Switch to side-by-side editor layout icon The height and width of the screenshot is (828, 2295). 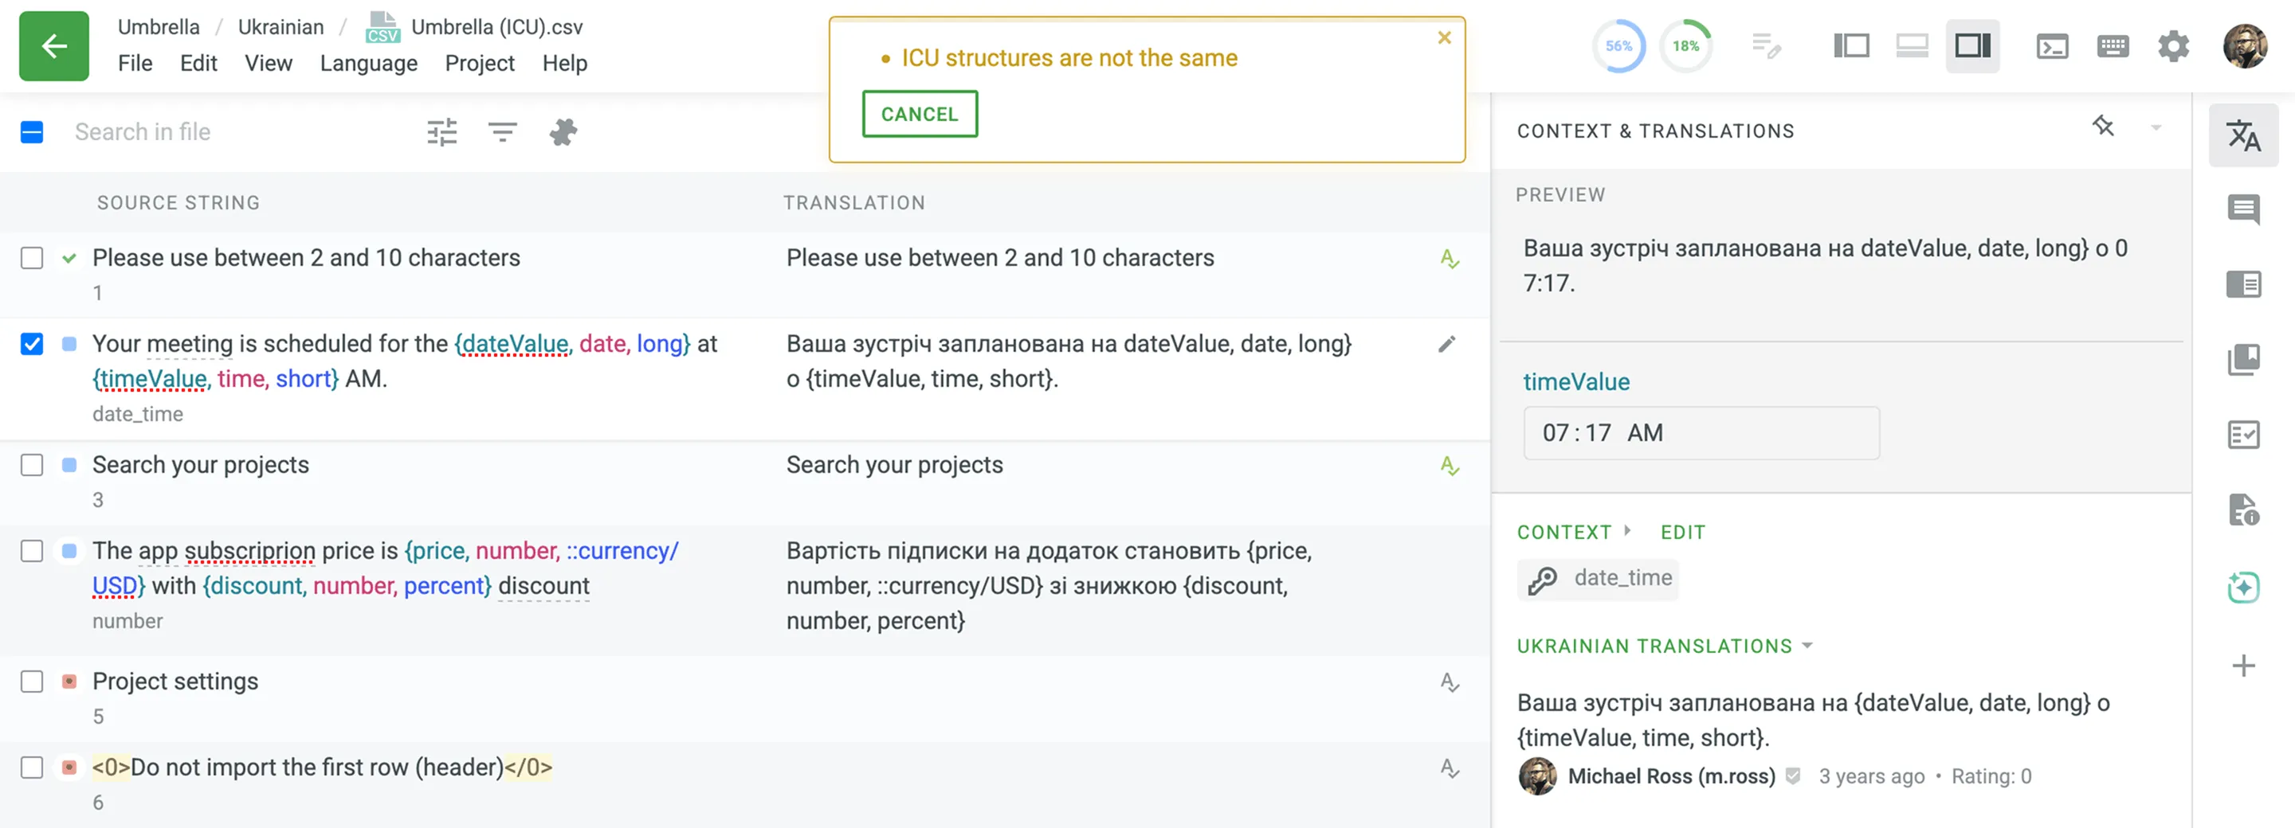coord(1850,46)
